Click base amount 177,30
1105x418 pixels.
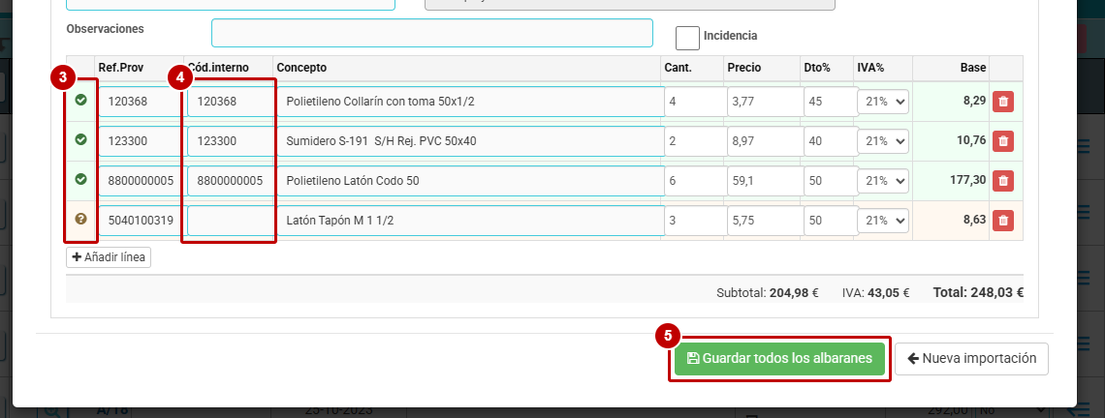(x=967, y=180)
